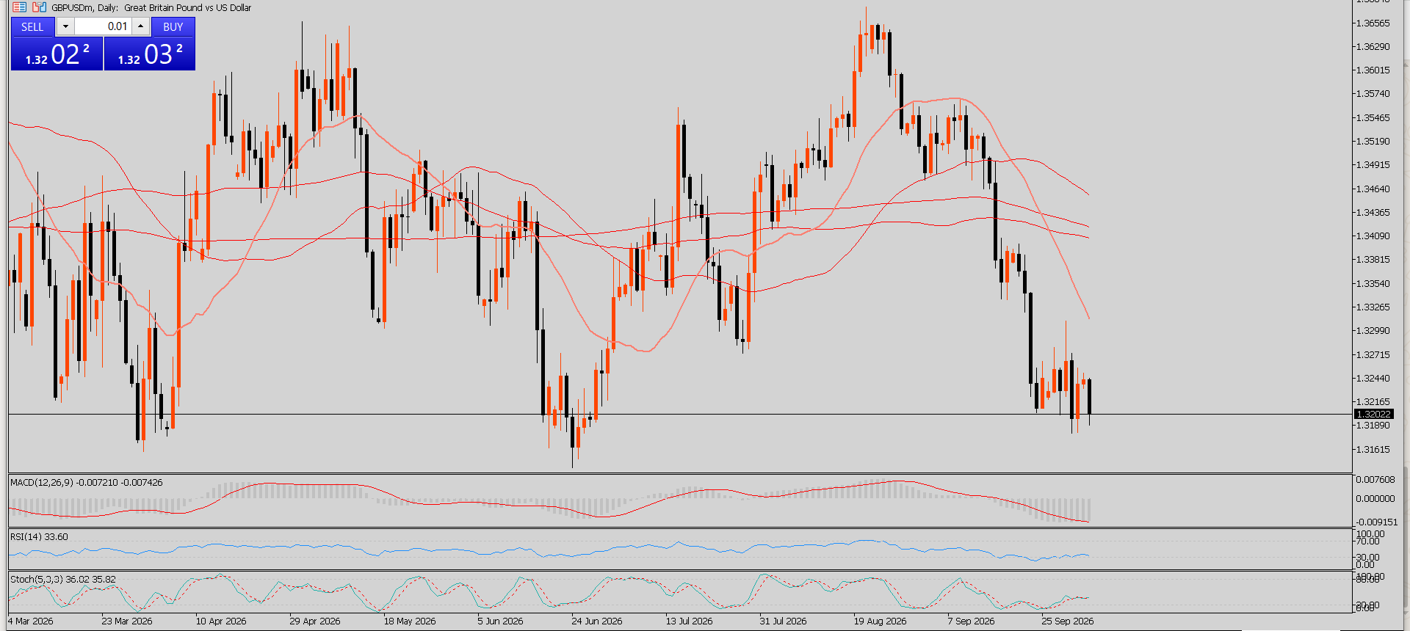Click the 19 Aug 2026 date label
The width and height of the screenshot is (1410, 631).
880,621
